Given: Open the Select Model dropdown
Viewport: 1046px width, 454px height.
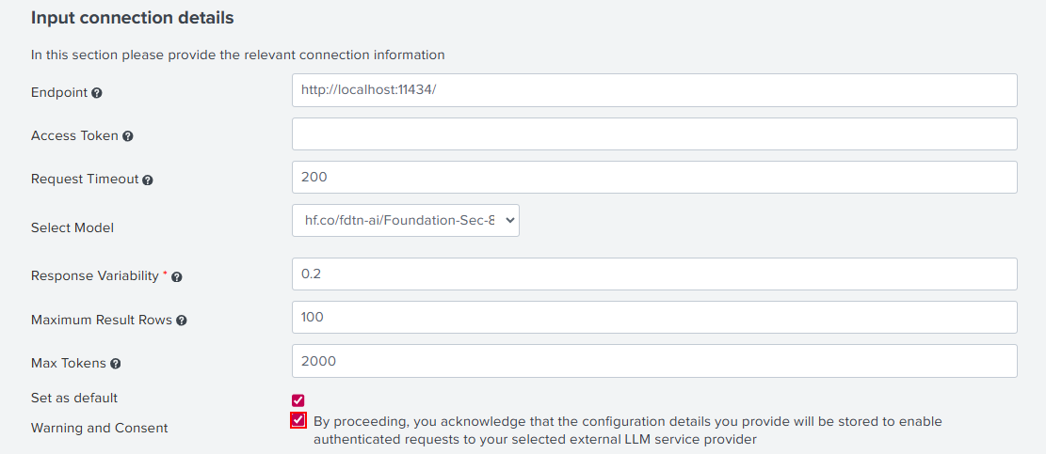Looking at the screenshot, I should (406, 220).
